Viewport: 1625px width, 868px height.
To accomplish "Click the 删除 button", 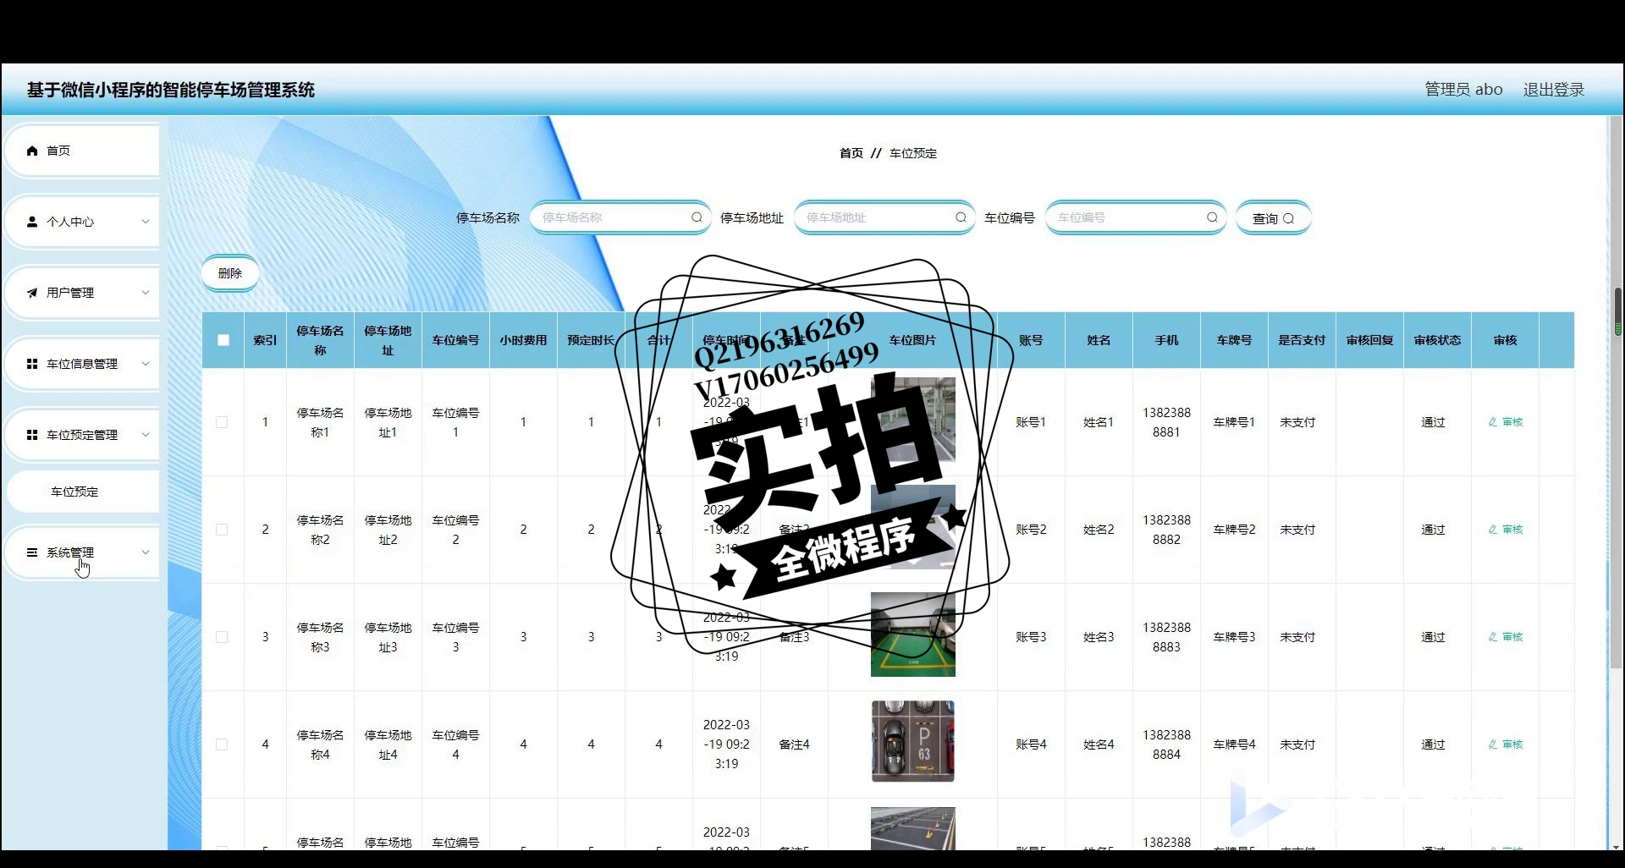I will (229, 273).
